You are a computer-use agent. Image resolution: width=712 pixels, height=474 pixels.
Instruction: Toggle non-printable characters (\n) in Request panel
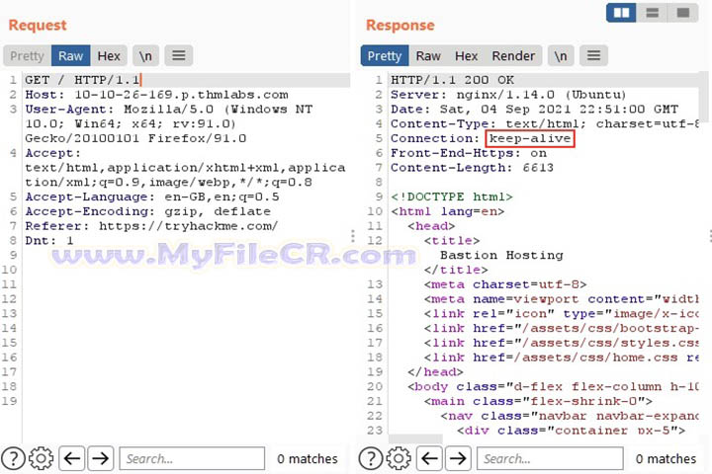point(145,55)
